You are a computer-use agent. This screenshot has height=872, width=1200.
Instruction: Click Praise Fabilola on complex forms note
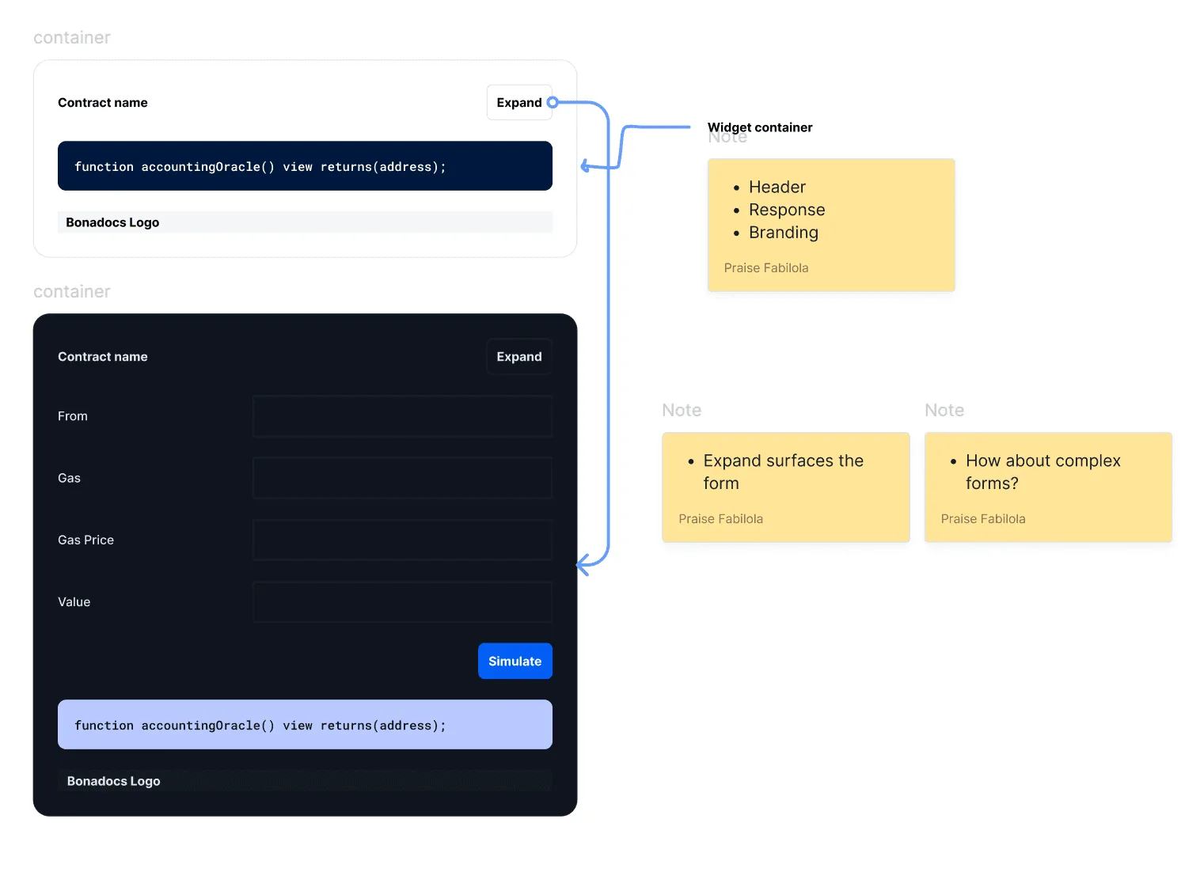pos(983,519)
